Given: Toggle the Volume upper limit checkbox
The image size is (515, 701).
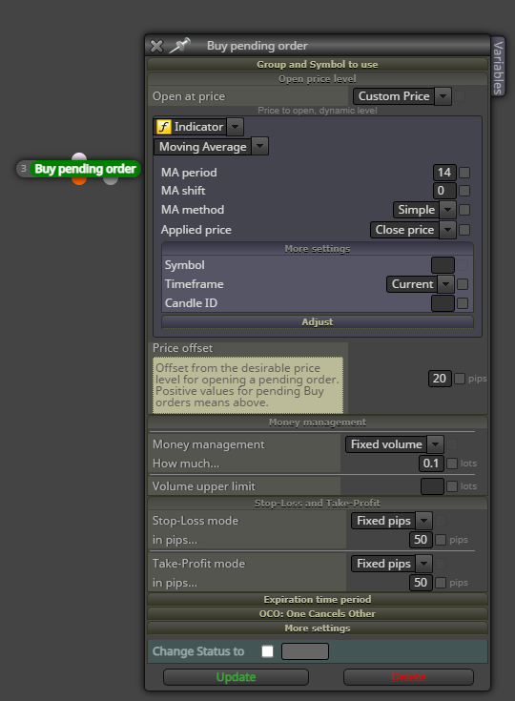Looking at the screenshot, I should click(x=452, y=486).
